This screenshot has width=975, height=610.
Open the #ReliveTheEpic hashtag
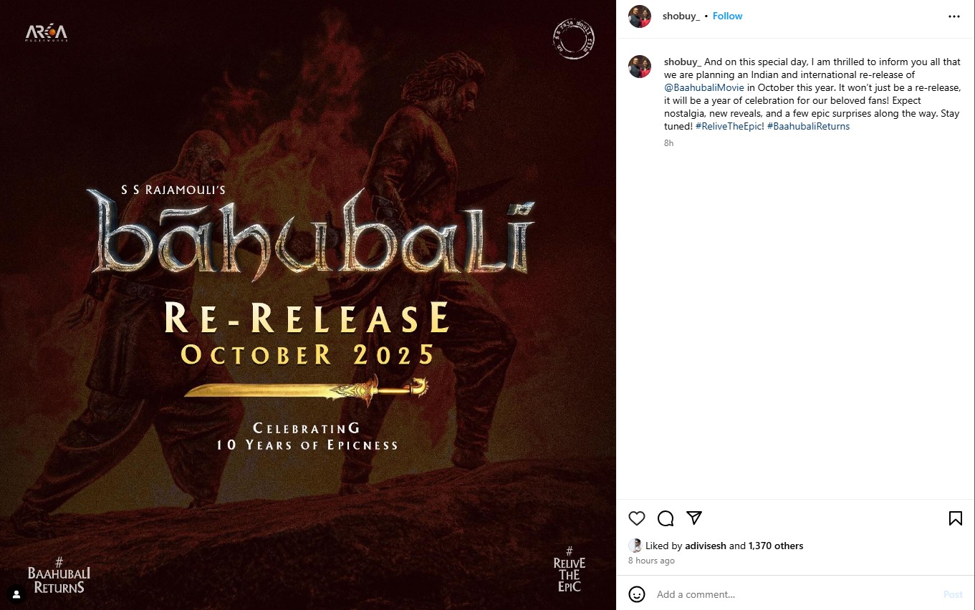point(729,126)
